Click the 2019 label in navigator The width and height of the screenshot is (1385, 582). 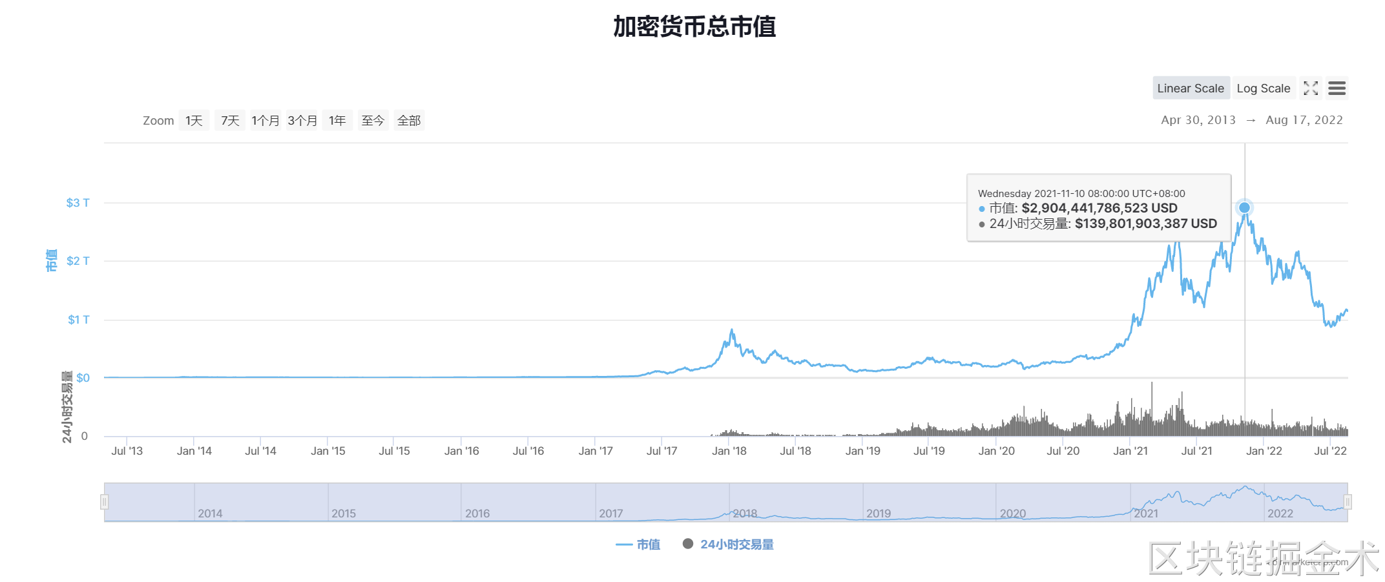point(879,514)
